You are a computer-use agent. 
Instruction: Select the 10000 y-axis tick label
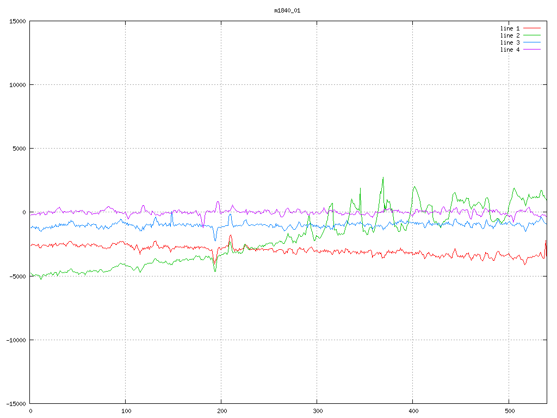[17, 85]
